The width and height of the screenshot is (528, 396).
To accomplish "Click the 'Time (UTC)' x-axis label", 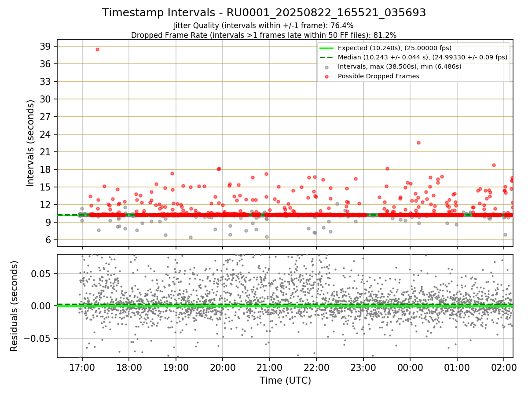I will pyautogui.click(x=285, y=381).
